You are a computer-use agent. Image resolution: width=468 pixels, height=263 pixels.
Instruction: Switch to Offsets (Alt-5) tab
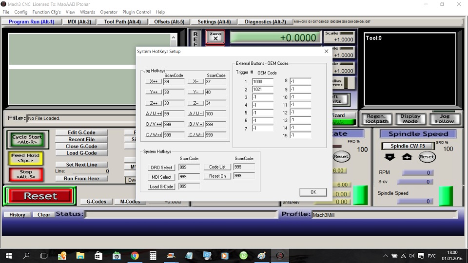[x=169, y=22]
